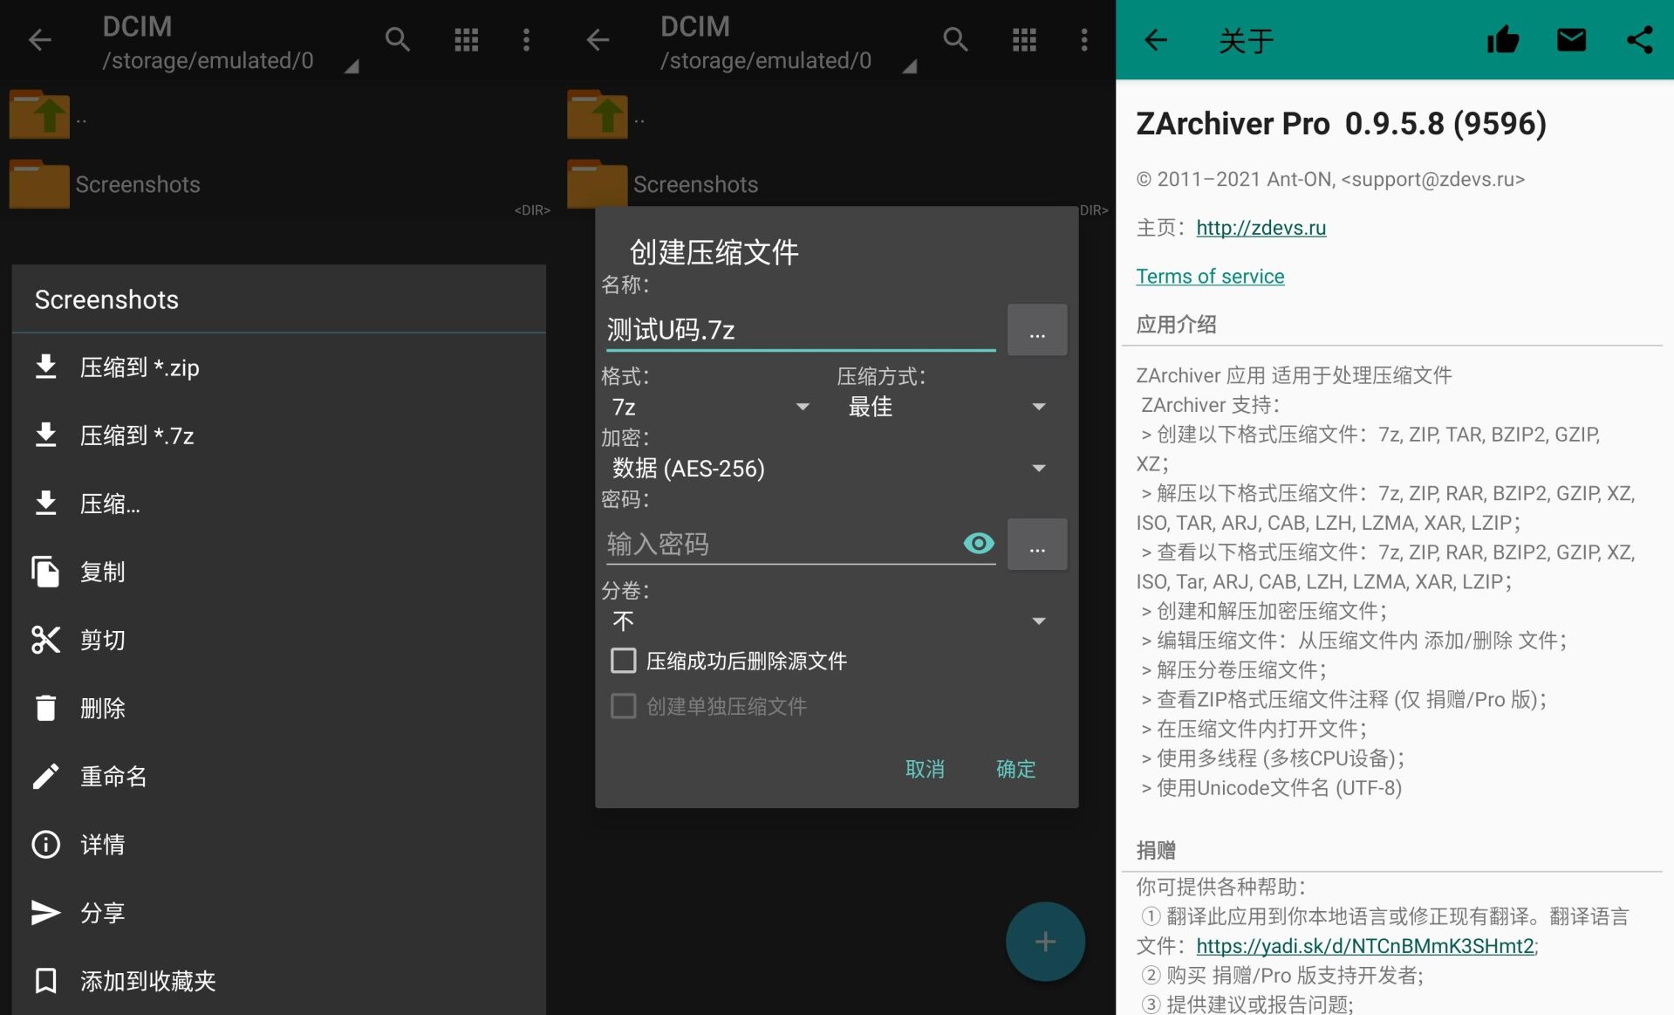Change compression level from 最佳 dropdown
The height and width of the screenshot is (1015, 1674).
coord(946,406)
